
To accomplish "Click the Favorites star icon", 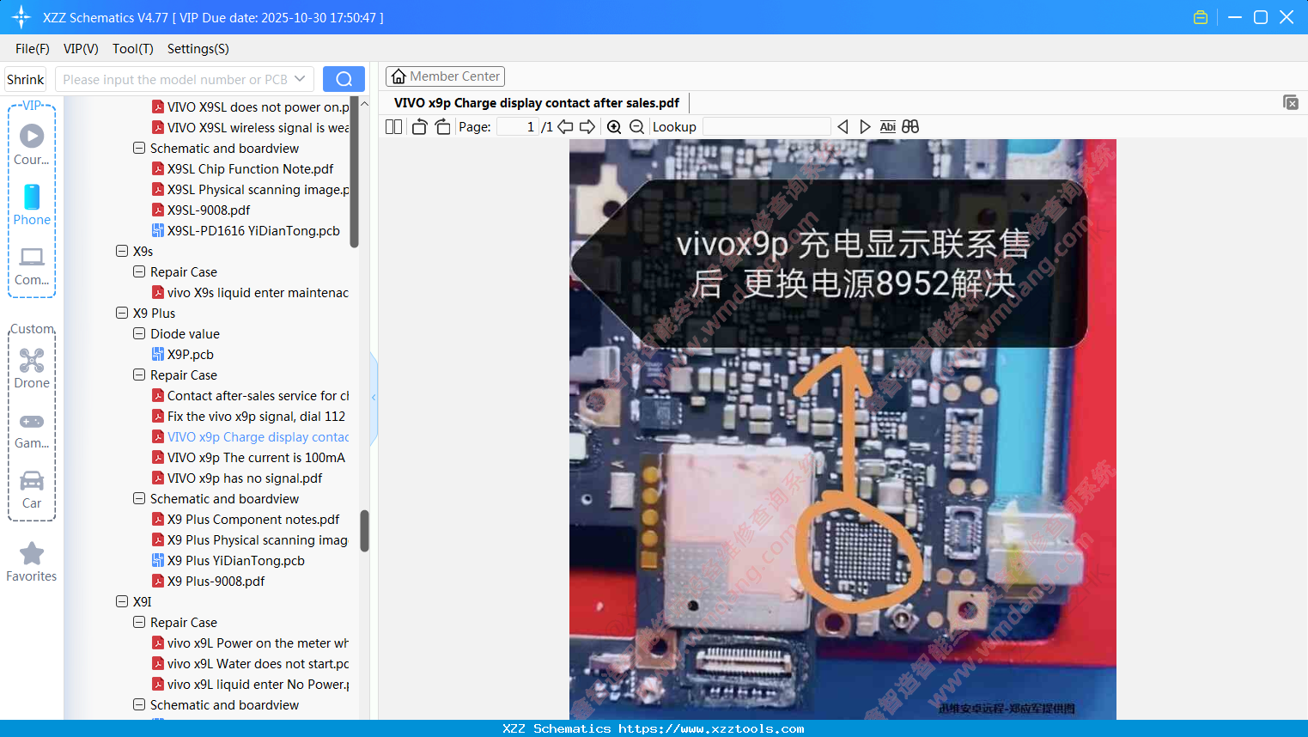I will click(31, 554).
